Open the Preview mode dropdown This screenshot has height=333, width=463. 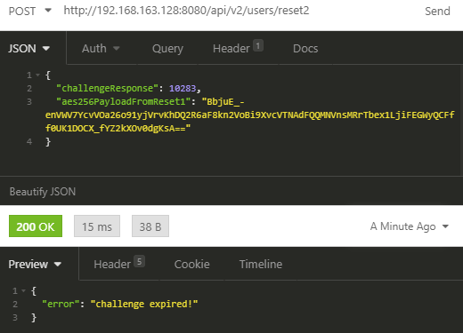coord(35,264)
